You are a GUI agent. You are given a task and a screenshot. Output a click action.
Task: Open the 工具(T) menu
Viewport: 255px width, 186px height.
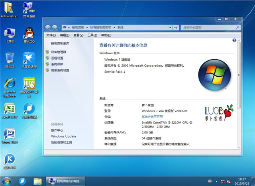click(x=92, y=35)
